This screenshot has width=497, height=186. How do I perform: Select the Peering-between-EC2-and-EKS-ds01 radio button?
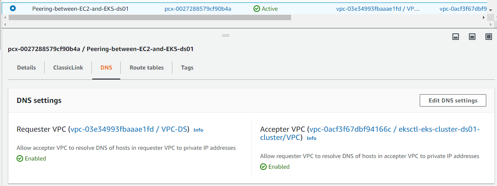13,8
